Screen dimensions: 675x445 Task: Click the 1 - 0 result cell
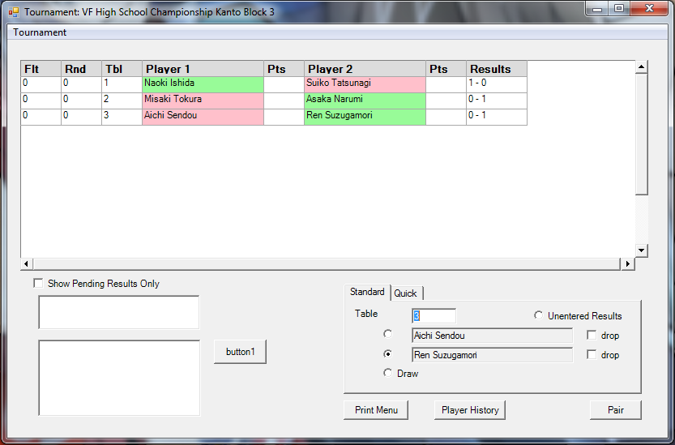coord(497,85)
